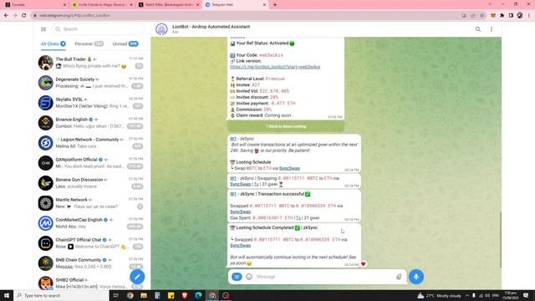Open the weather widget in taskbar

click(438, 295)
